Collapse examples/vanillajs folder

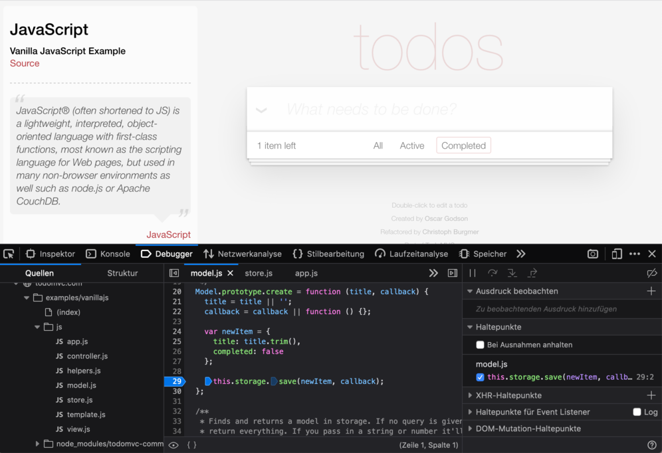click(x=27, y=298)
